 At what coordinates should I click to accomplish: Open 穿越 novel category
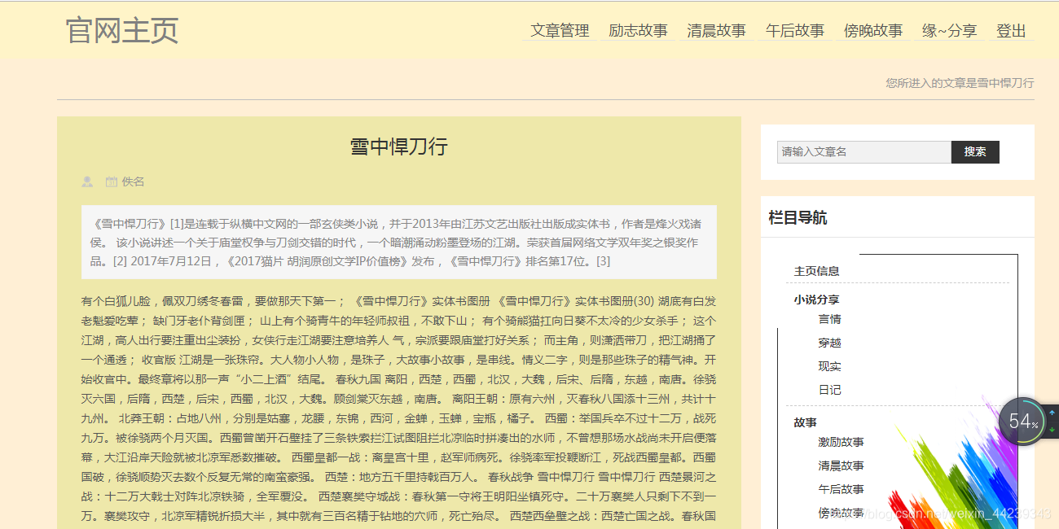830,343
